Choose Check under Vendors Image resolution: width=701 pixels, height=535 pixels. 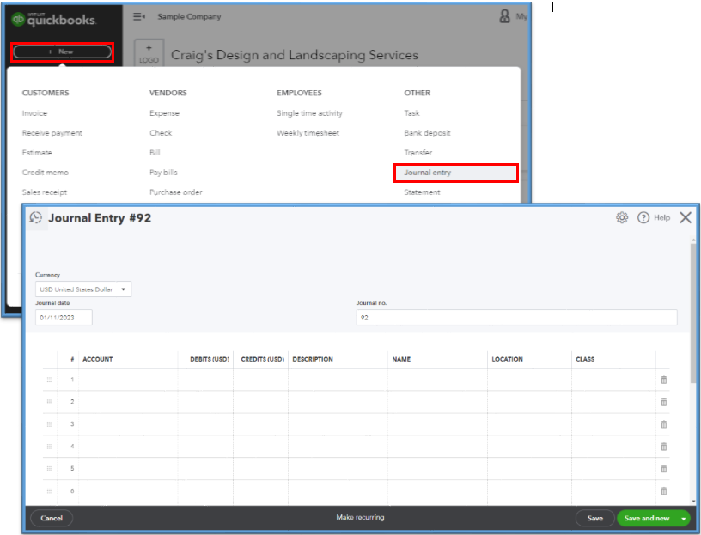coord(161,133)
